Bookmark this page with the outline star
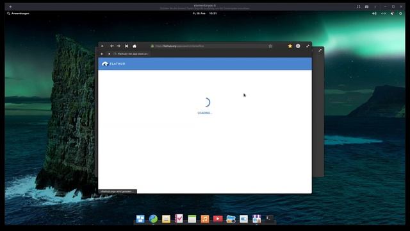Viewport: 410px width, 231px height. pos(270,46)
